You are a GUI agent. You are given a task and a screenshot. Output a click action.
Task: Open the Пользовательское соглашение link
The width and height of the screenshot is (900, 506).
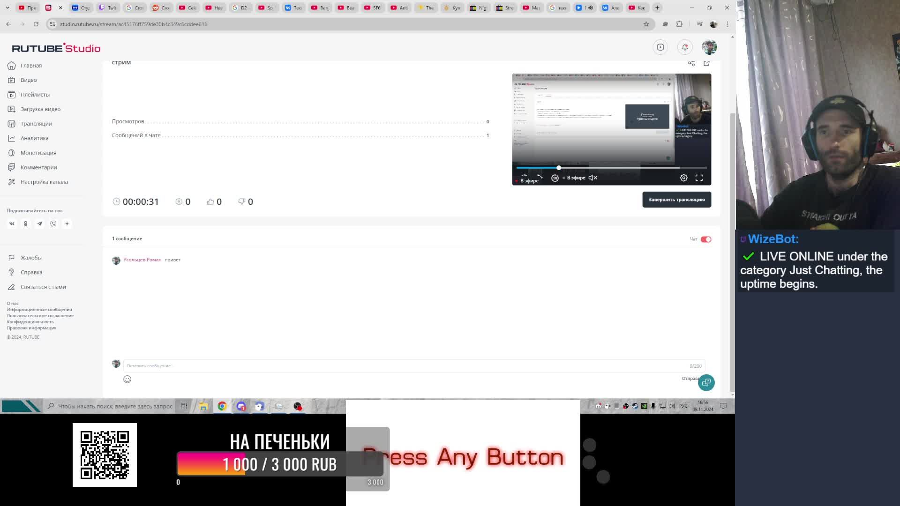[40, 316]
